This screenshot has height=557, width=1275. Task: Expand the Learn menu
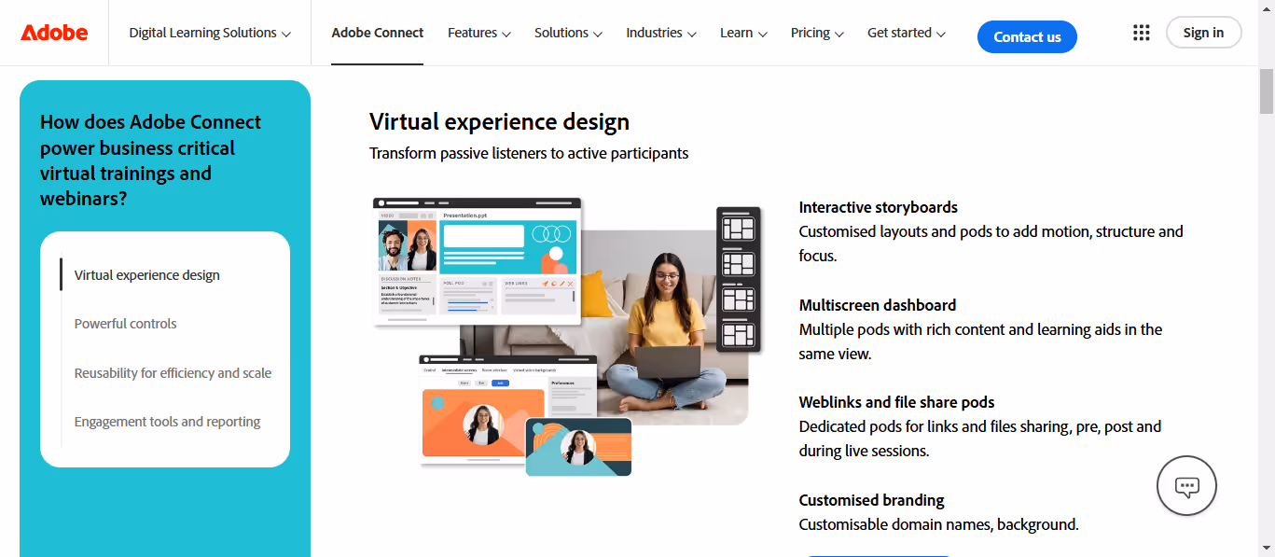[743, 33]
